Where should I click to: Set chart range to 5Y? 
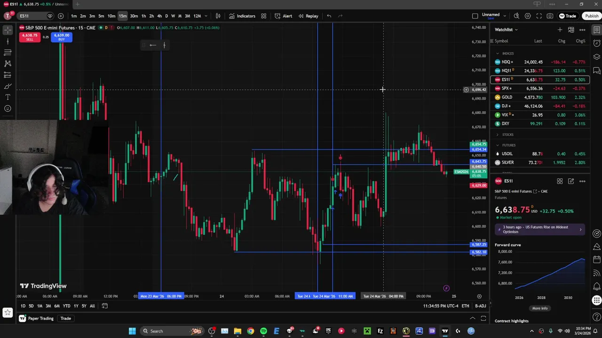pos(84,306)
